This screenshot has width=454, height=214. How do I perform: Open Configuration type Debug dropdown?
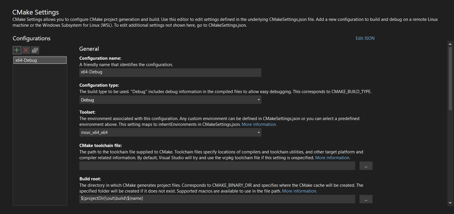[x=170, y=100]
